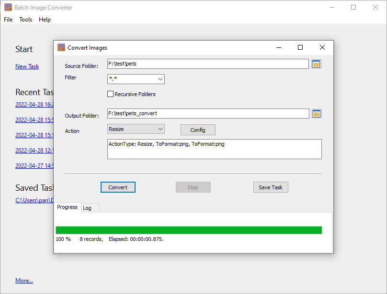Click the Save Task button

271,187
